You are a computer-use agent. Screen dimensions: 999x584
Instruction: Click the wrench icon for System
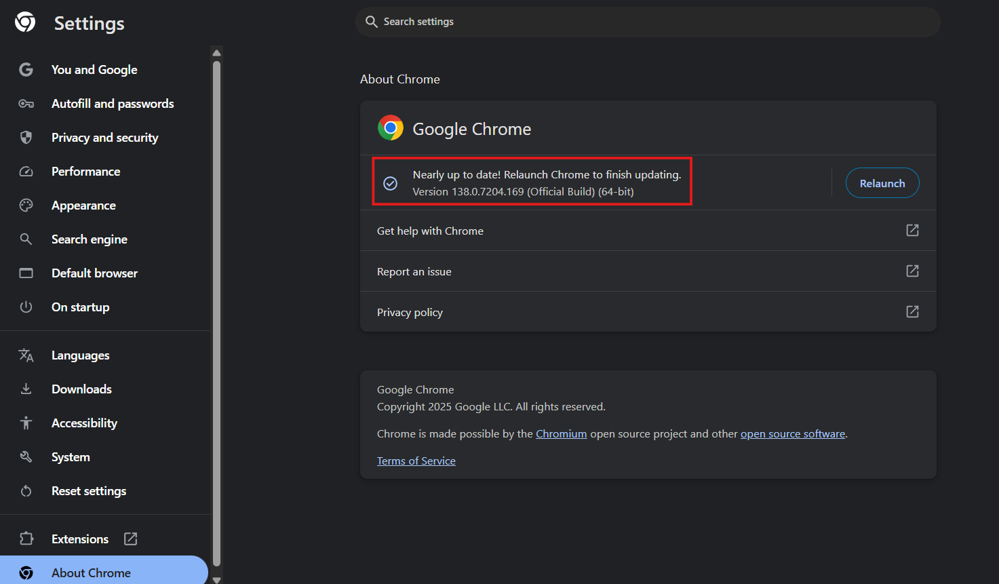coord(26,457)
